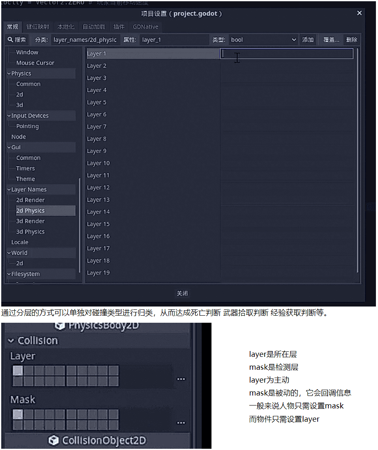
Task: Open Mask collision three-dots menu
Action: coord(181,423)
